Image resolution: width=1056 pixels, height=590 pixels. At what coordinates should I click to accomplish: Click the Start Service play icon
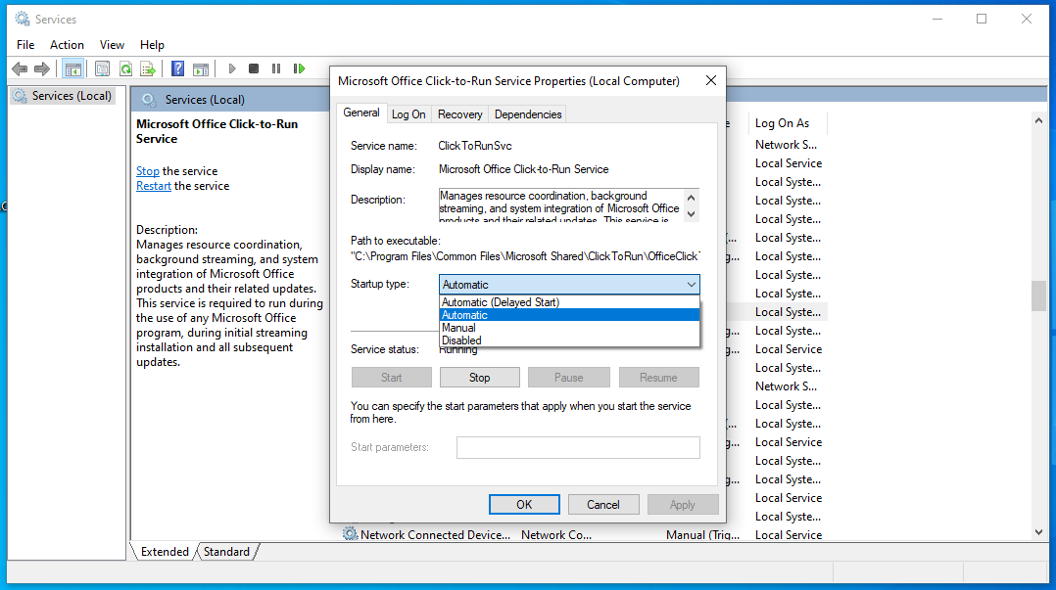tap(232, 68)
